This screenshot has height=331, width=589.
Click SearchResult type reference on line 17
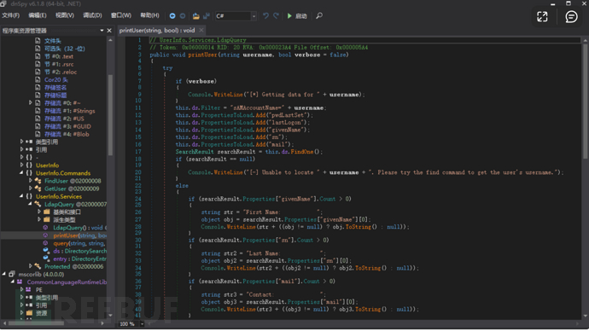(195, 152)
